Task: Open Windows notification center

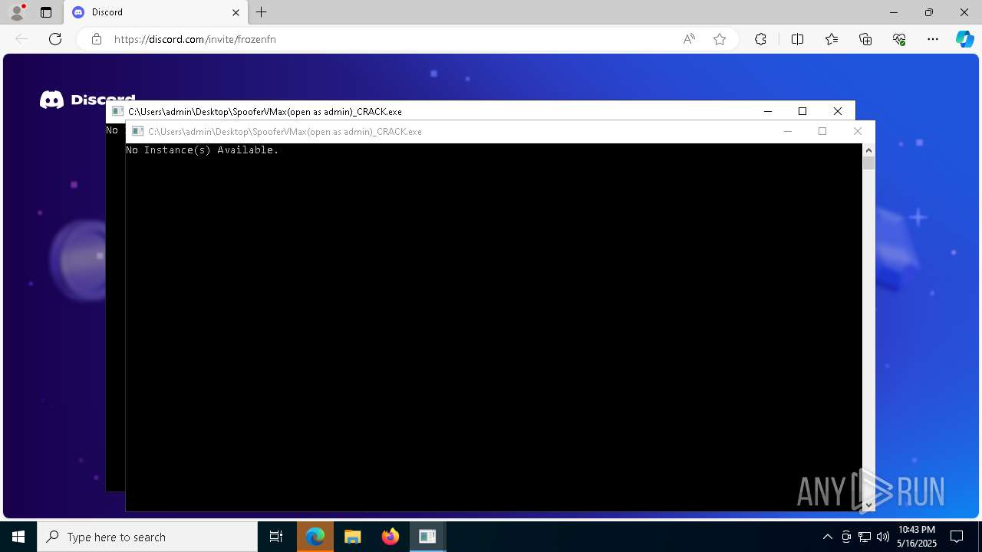Action: (x=957, y=537)
